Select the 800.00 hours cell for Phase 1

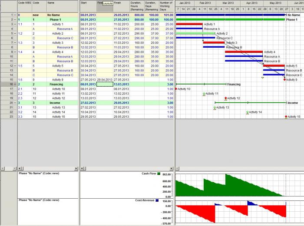pyautogui.click(x=137, y=19)
